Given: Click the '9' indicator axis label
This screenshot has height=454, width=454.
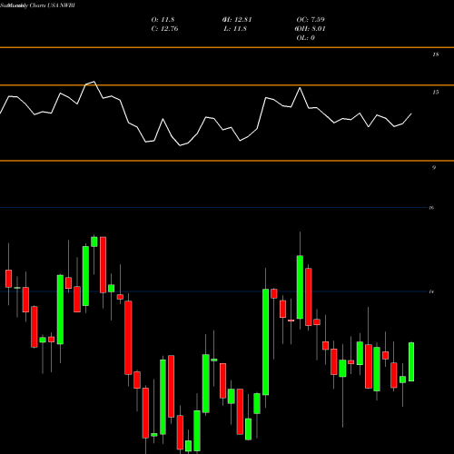Looking at the screenshot, I should (x=434, y=167).
